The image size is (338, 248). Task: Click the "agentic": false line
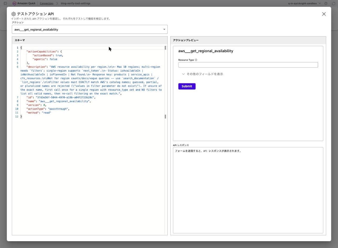pyautogui.click(x=45, y=59)
